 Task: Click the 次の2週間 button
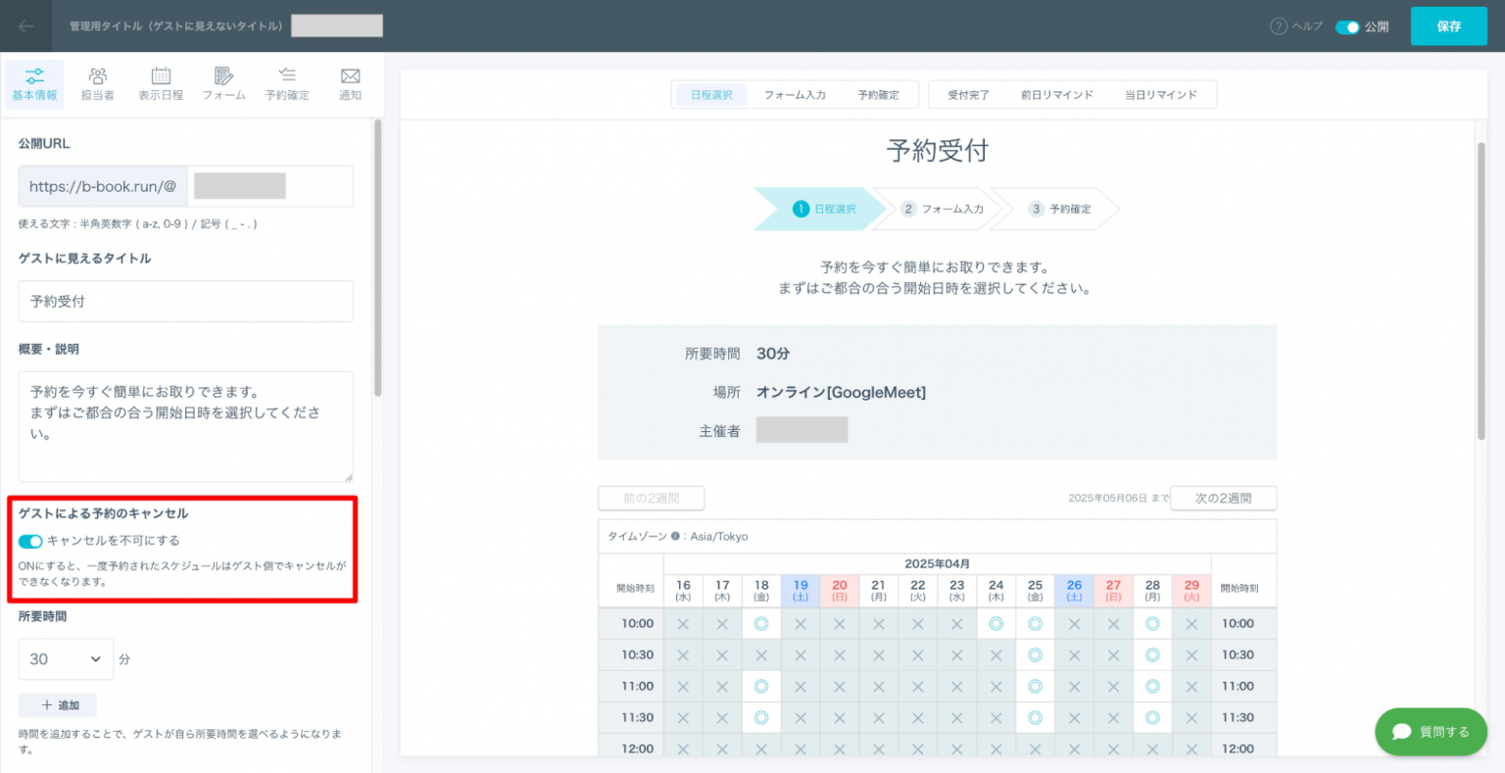(1223, 498)
